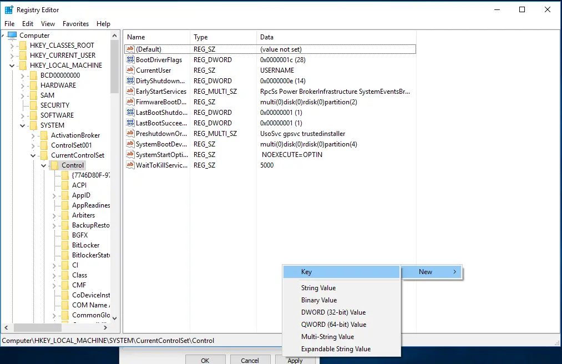Choose DWORD (32-bit) Value menu entry
The image size is (562, 364).
[342, 312]
